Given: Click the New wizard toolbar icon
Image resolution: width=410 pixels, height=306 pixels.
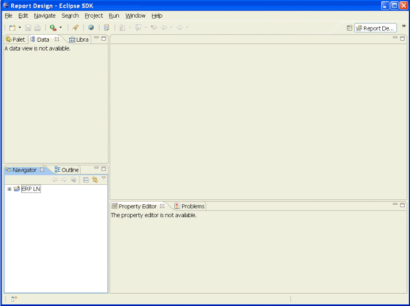Looking at the screenshot, I should tap(12, 28).
